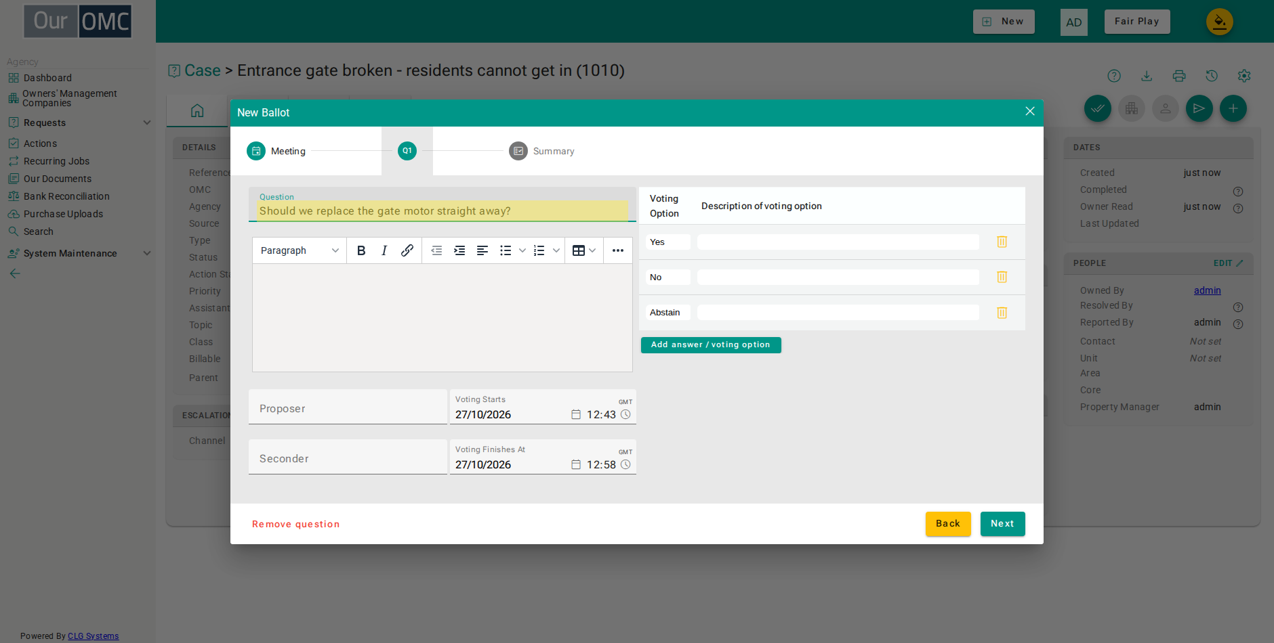Click Add answer / voting option
Image resolution: width=1274 pixels, height=643 pixels.
point(711,345)
